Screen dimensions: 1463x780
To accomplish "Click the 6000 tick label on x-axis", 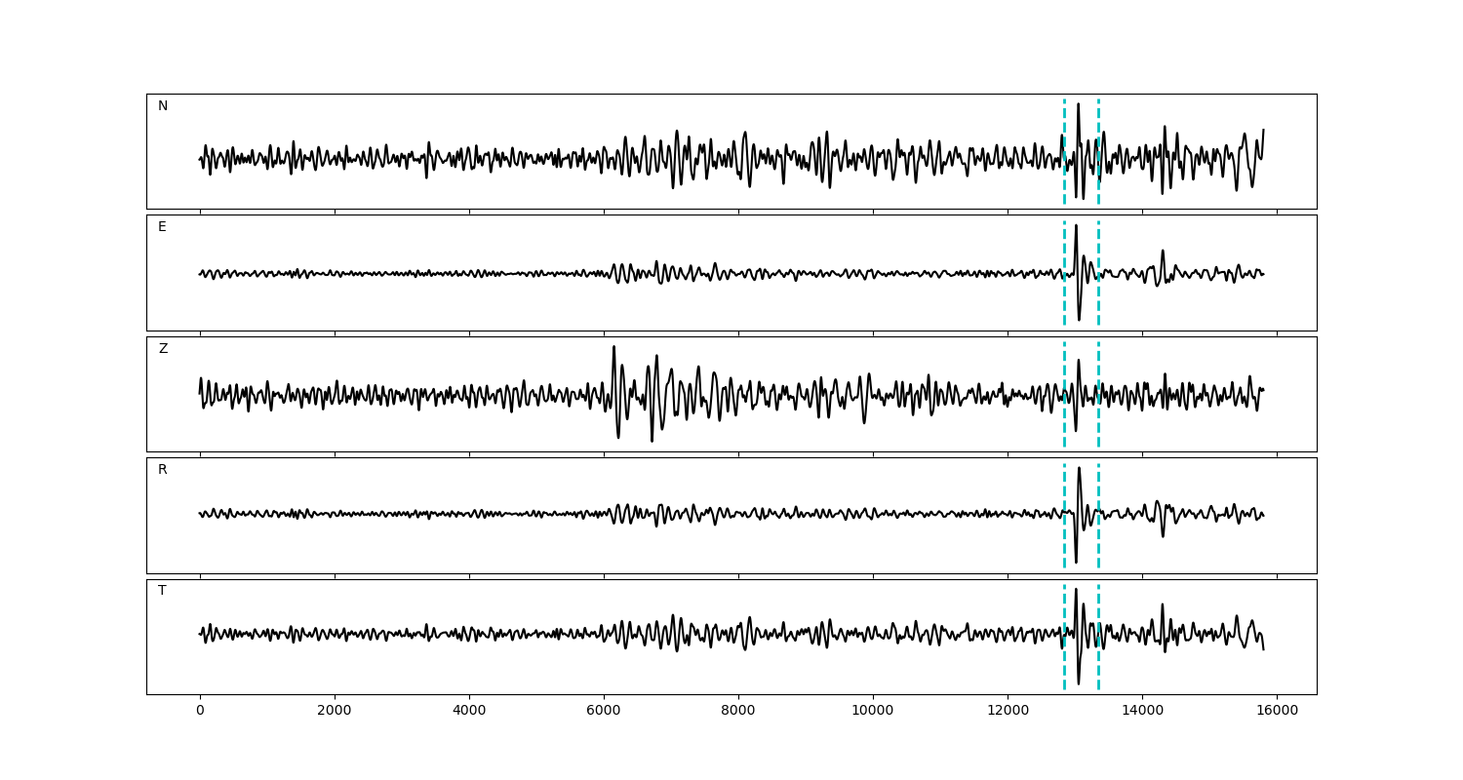I will (604, 711).
